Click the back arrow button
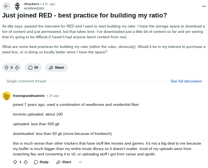Image resolution: width=208 pixels, height=168 pixels. click(x=6, y=6)
